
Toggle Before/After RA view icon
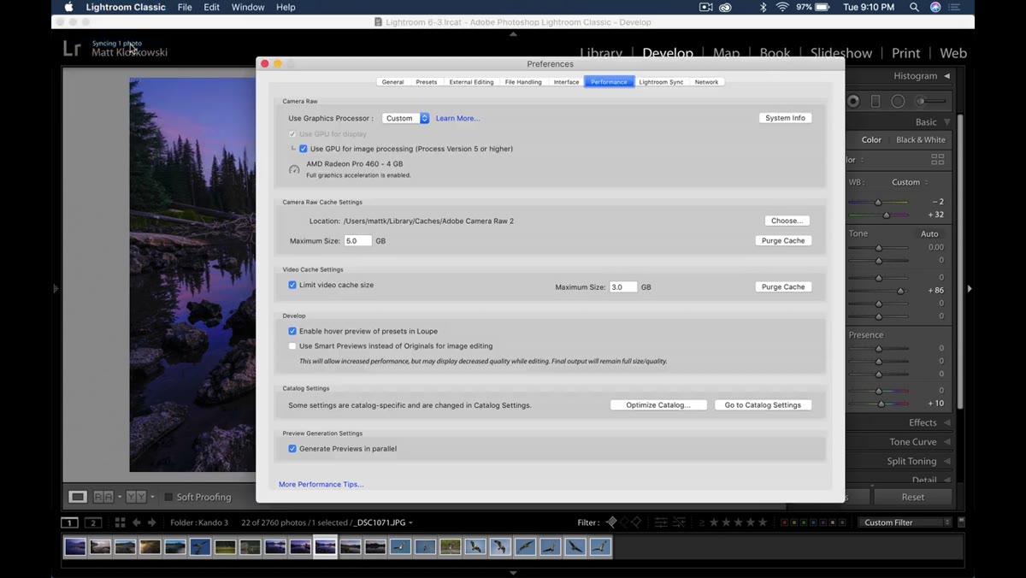103,497
